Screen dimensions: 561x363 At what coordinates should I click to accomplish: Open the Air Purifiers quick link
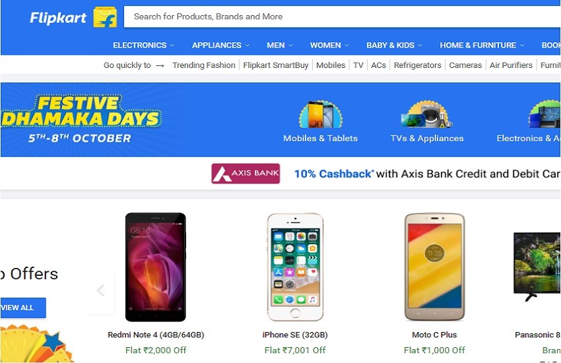coord(511,65)
